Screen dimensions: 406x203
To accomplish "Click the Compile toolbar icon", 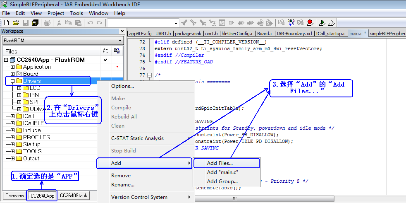I will (x=281, y=23).
